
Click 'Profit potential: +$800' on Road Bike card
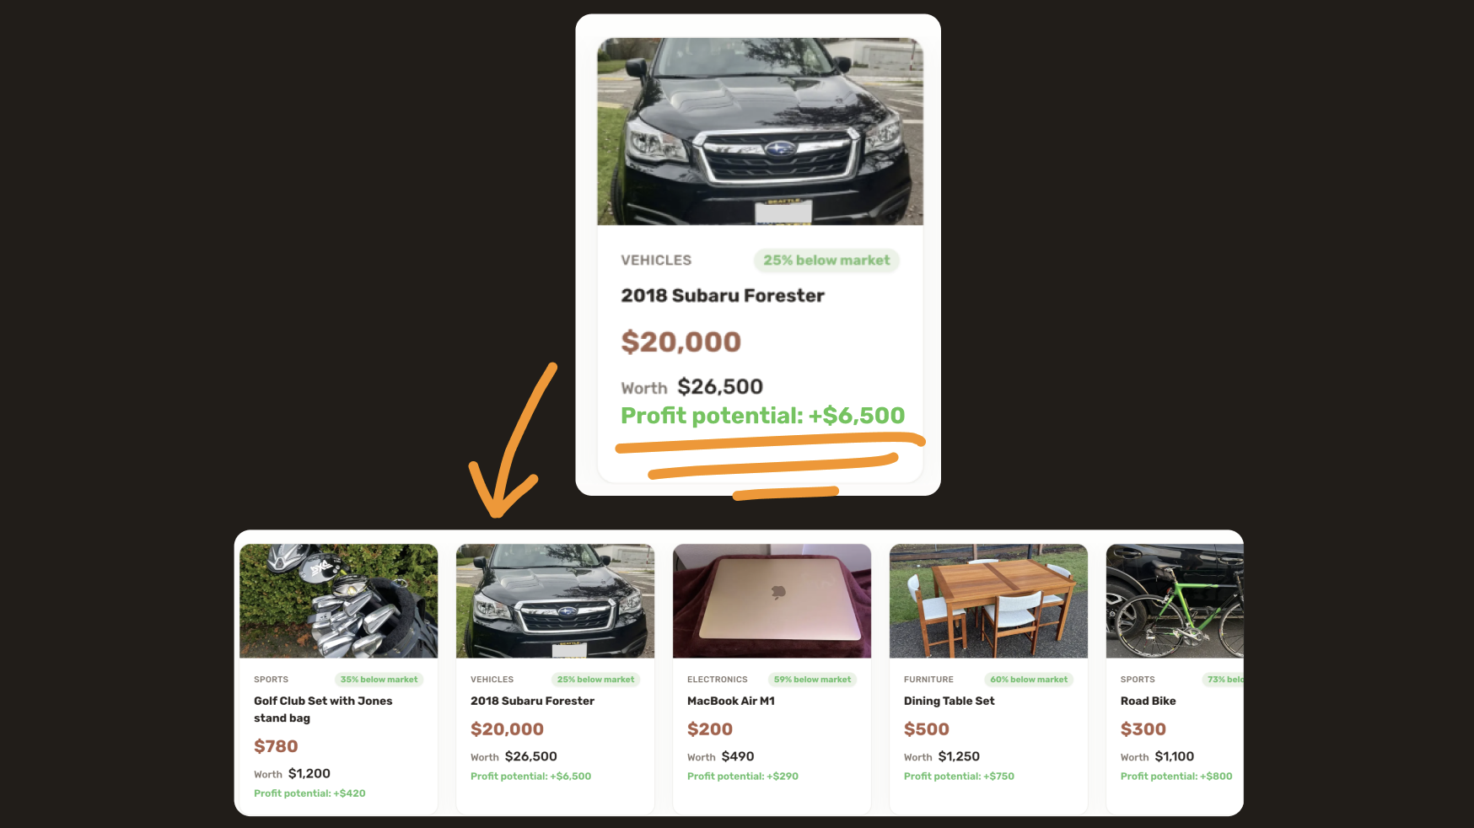tap(1175, 776)
